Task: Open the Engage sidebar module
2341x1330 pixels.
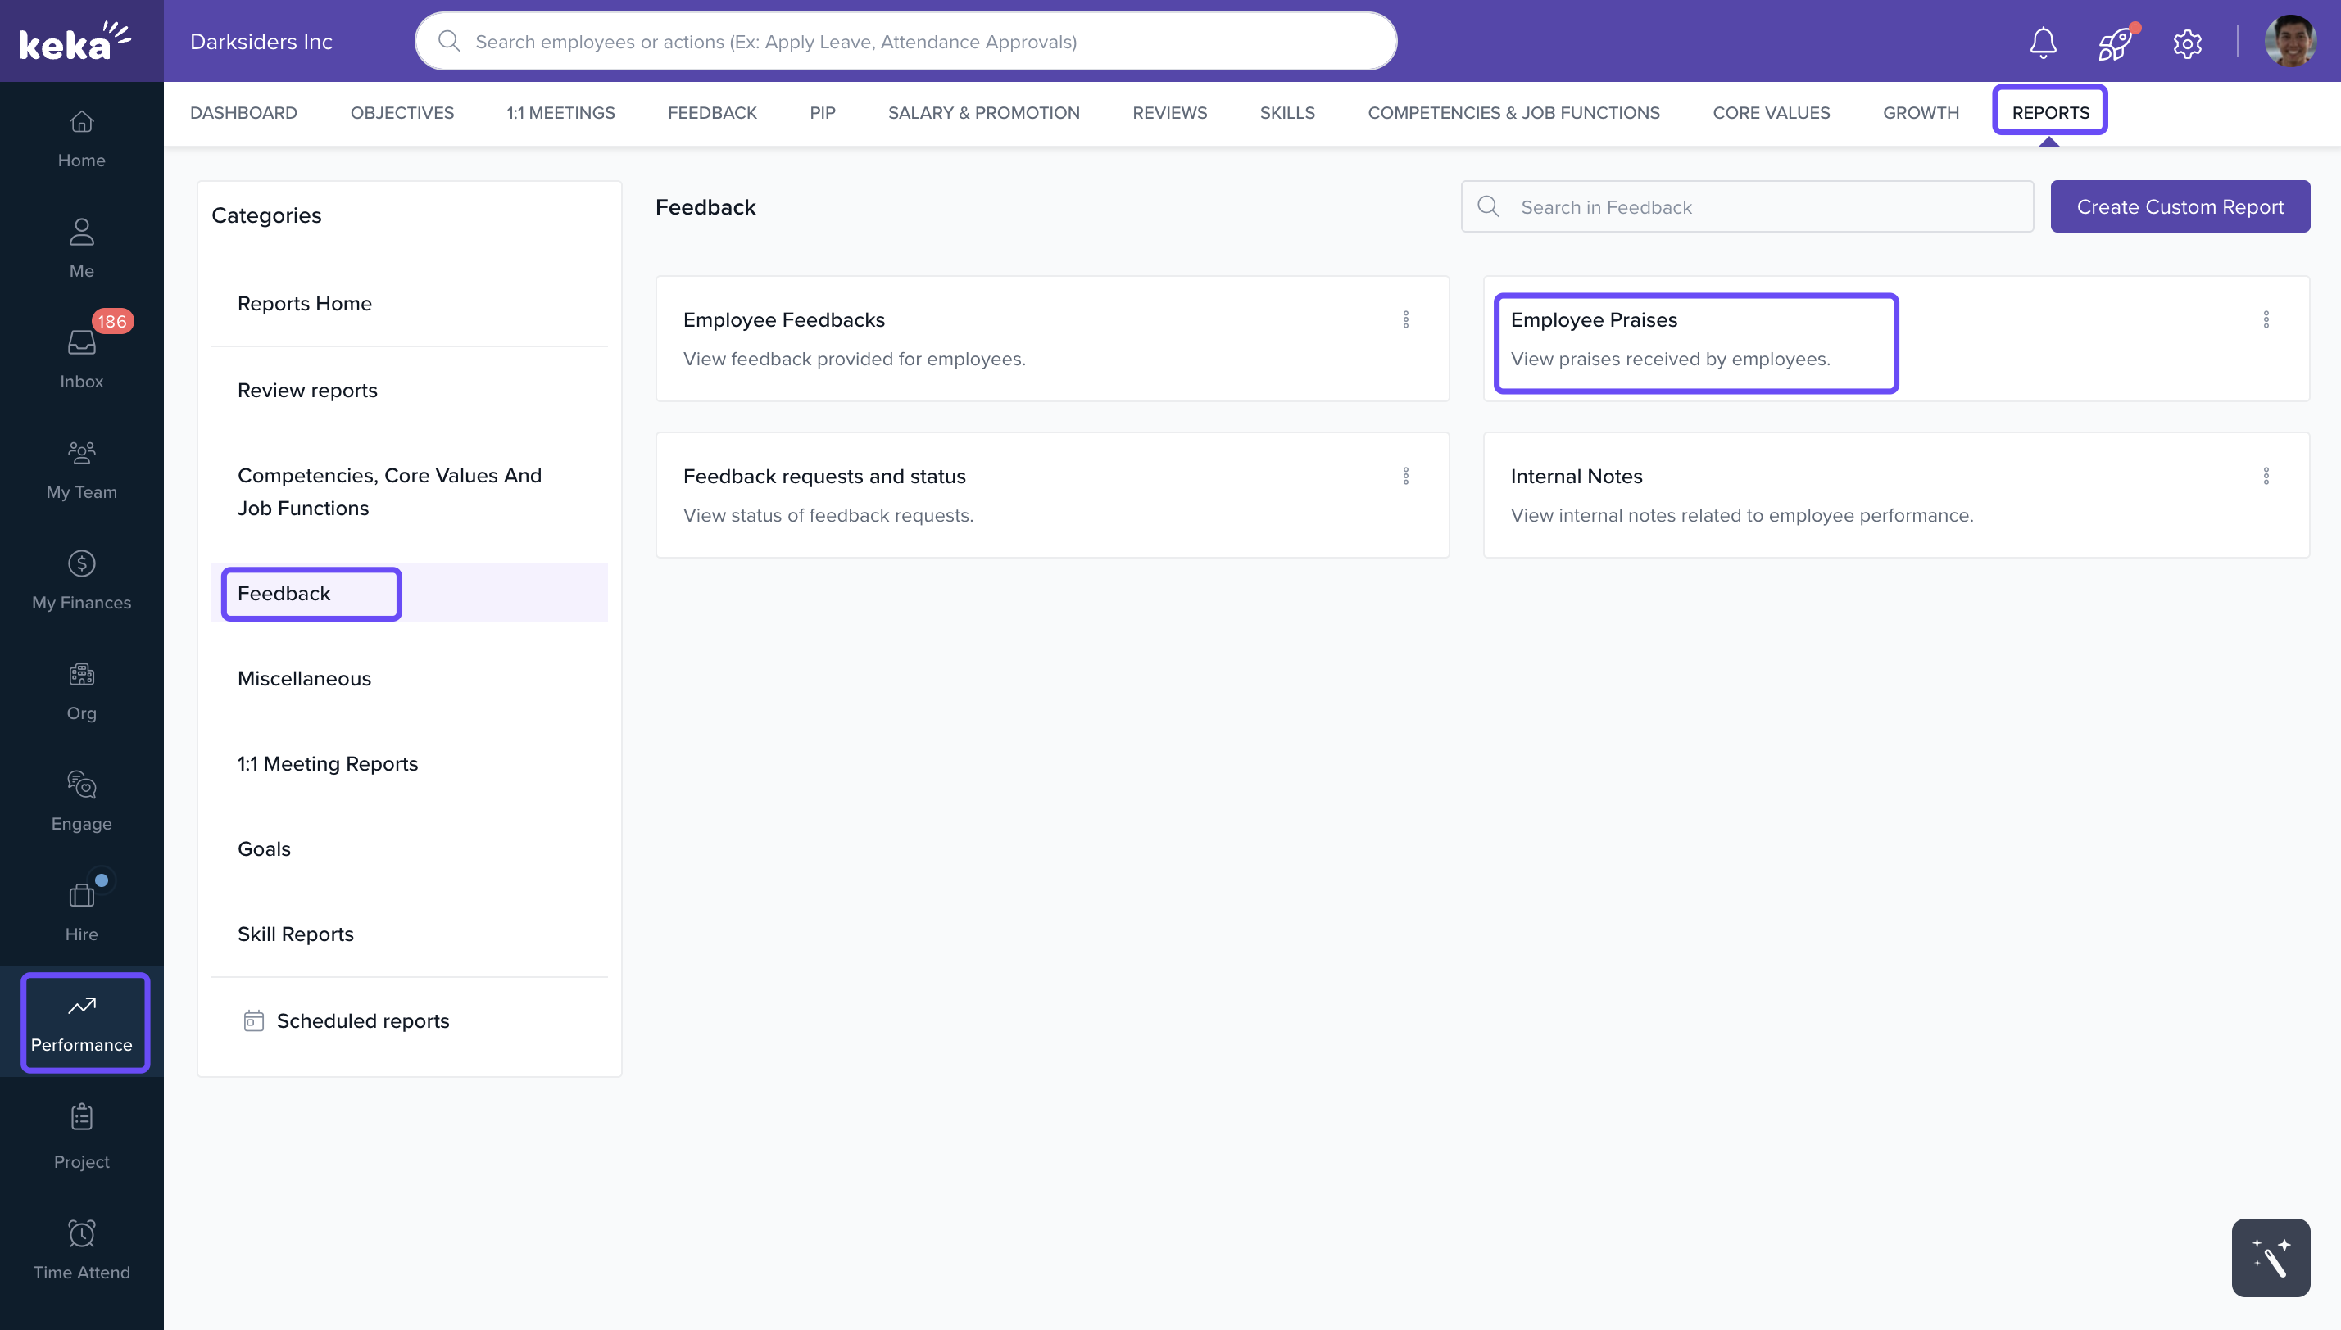Action: click(x=81, y=800)
